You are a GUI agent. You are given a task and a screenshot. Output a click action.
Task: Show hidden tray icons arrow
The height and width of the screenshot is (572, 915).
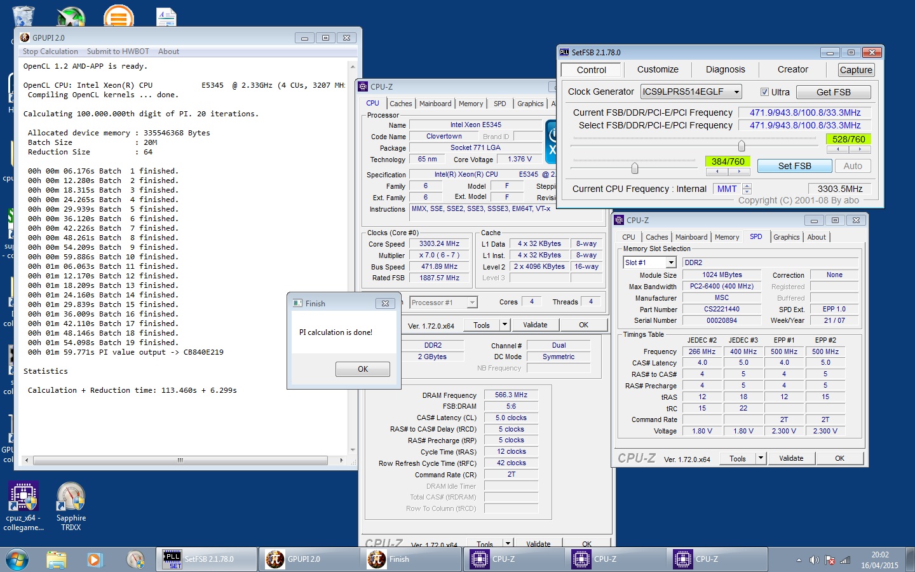click(x=799, y=560)
